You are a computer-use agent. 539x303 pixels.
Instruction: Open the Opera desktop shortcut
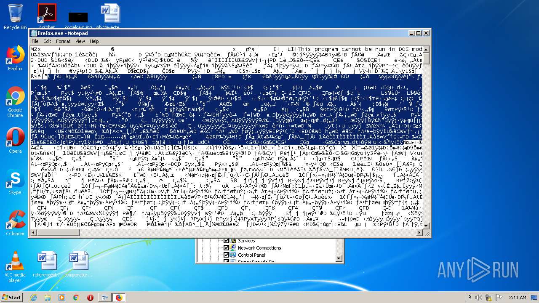point(15,141)
